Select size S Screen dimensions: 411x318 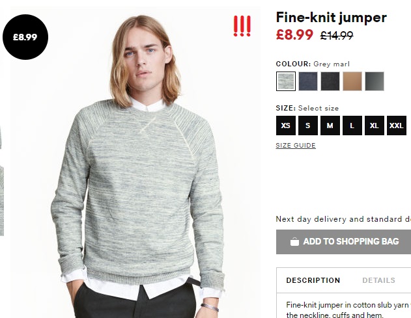(x=307, y=126)
